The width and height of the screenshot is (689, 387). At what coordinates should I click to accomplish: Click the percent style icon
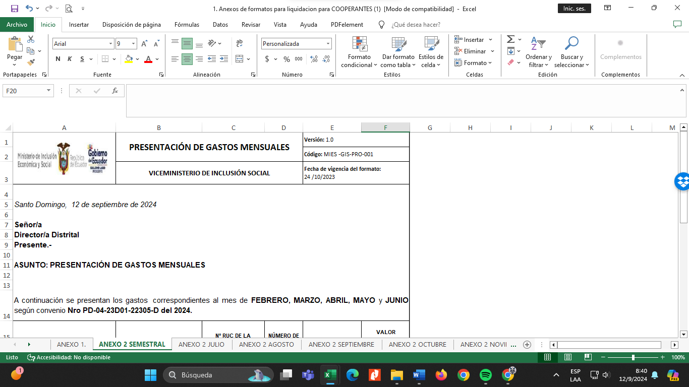pos(286,59)
